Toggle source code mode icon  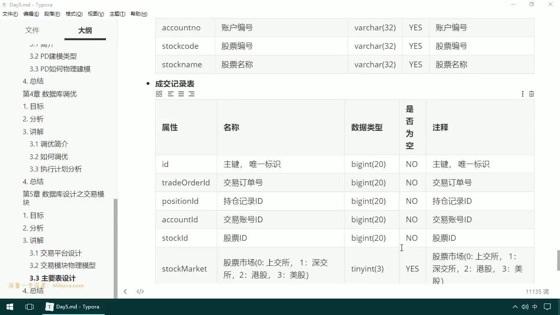(140, 292)
